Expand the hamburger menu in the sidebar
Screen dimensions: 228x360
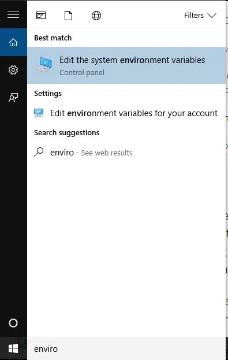[13, 15]
